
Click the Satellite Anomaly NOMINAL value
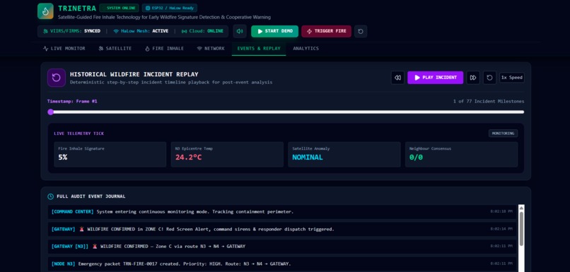click(308, 158)
